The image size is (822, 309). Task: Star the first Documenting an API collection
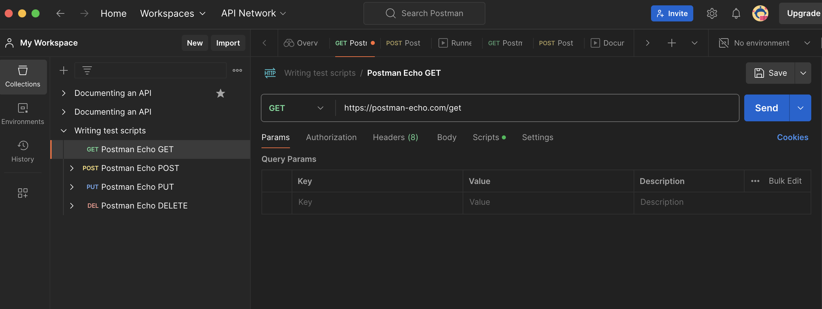coord(221,93)
